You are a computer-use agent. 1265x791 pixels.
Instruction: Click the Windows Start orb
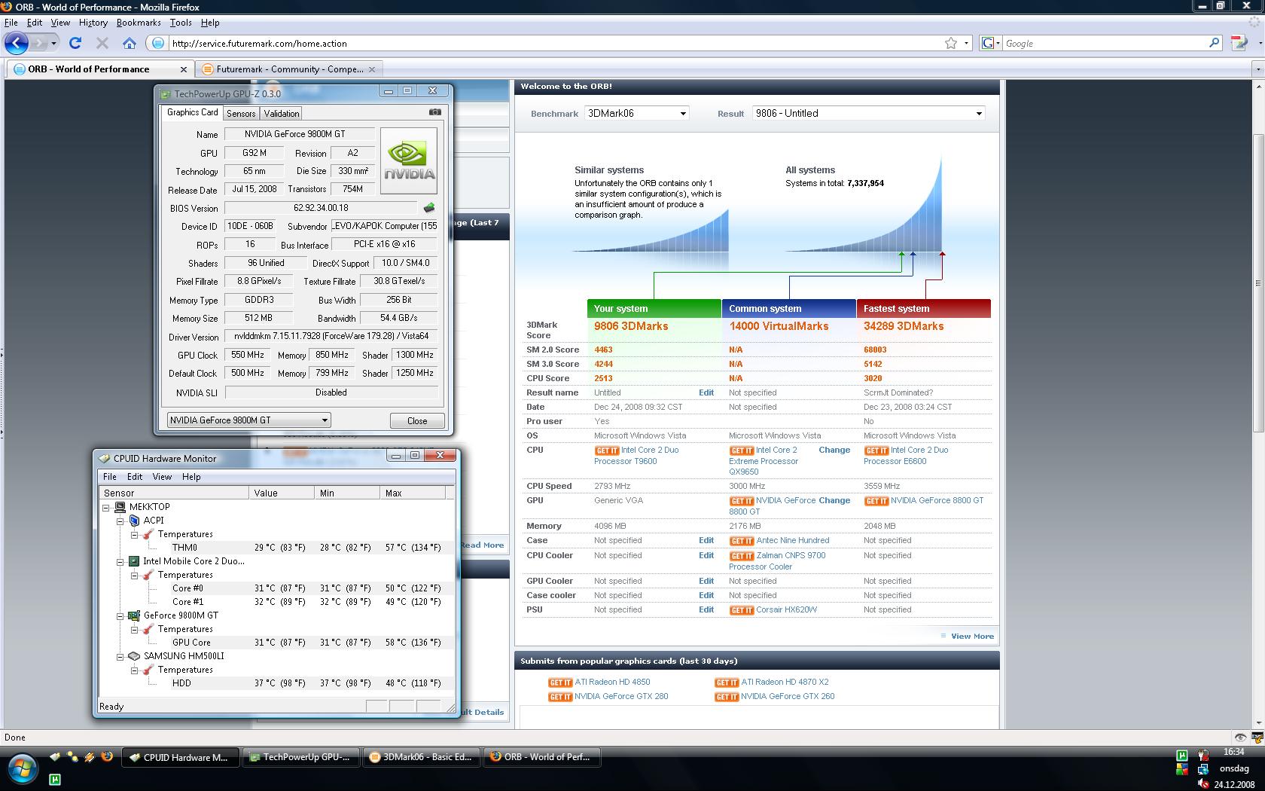[22, 769]
